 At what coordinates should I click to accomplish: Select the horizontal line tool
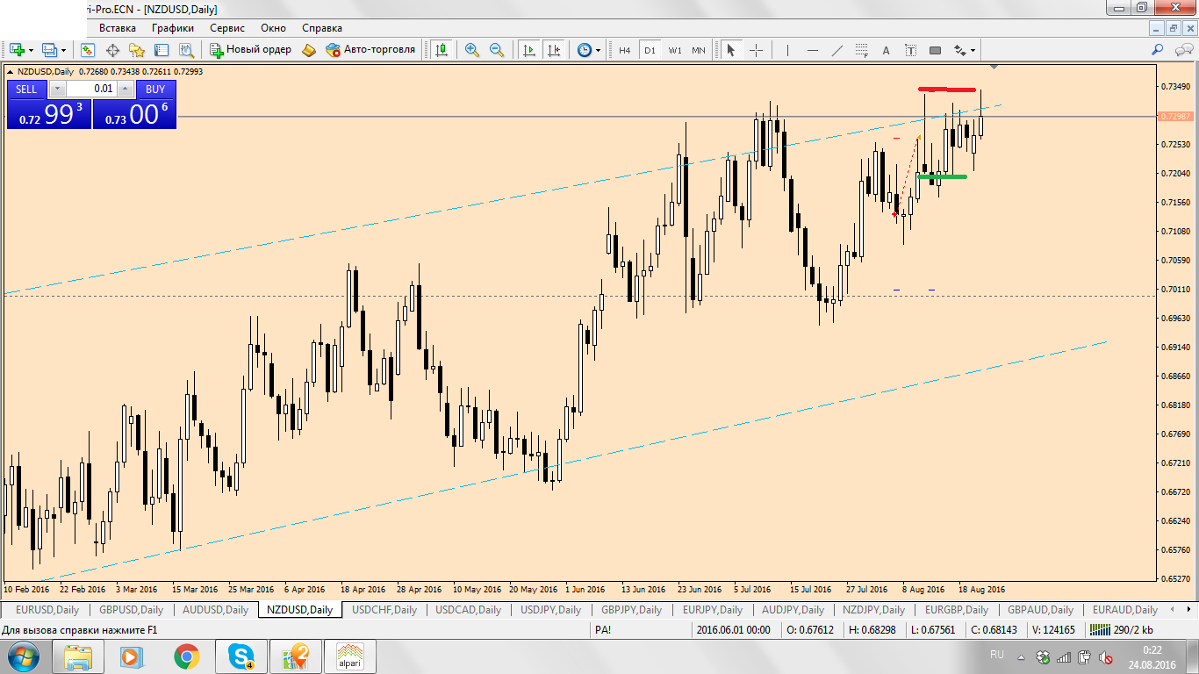coord(812,50)
